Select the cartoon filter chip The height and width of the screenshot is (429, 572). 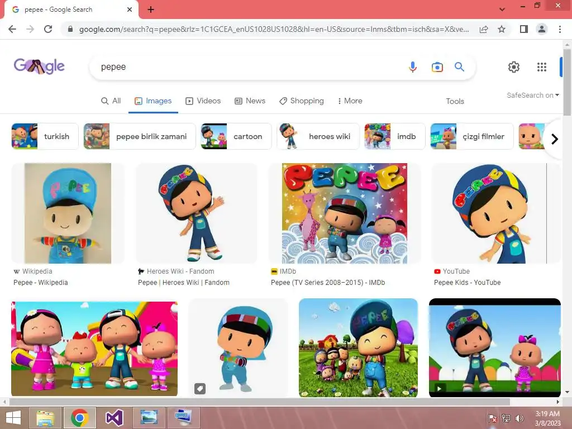tap(236, 136)
